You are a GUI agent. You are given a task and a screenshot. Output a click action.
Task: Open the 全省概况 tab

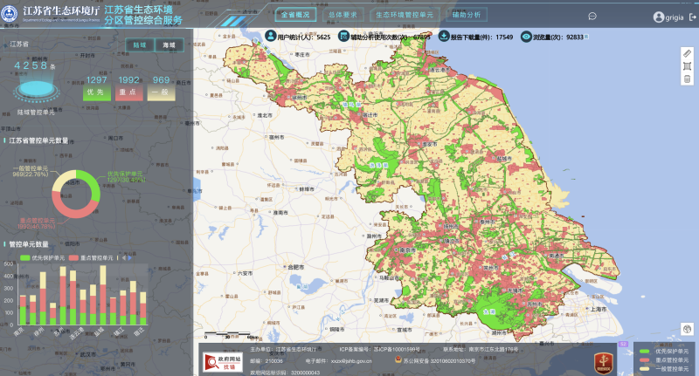295,15
